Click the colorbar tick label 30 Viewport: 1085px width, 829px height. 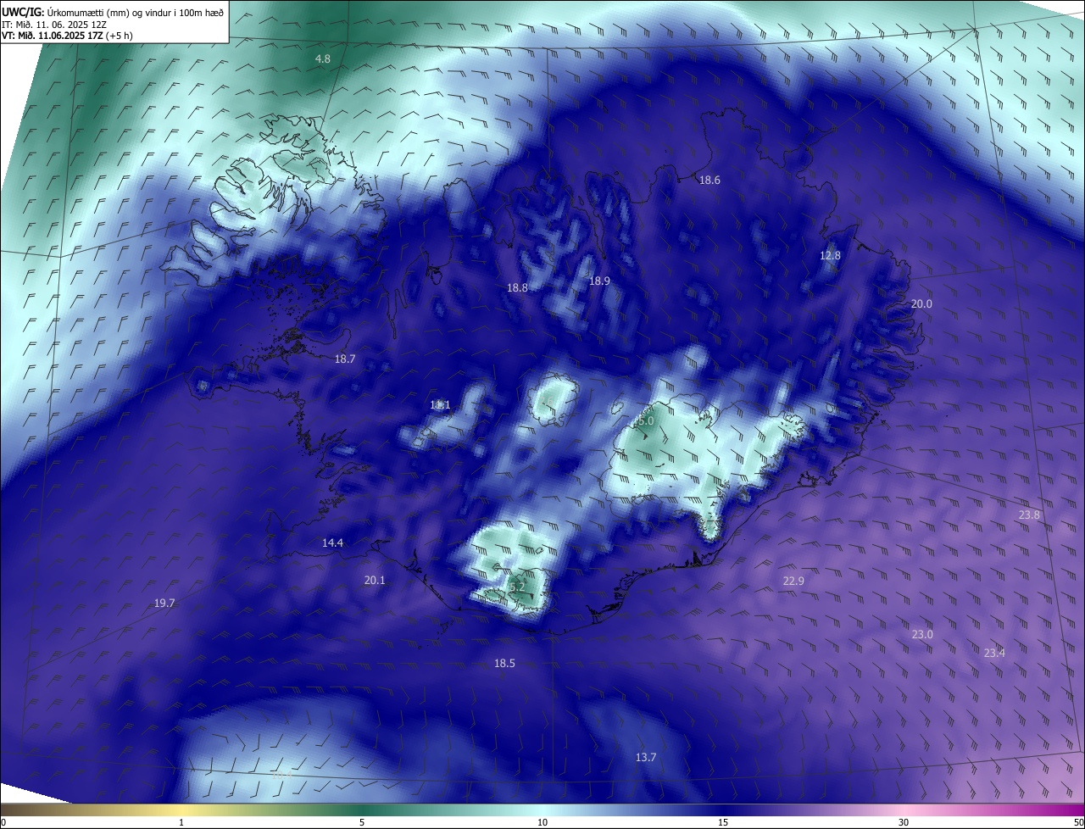click(x=904, y=822)
